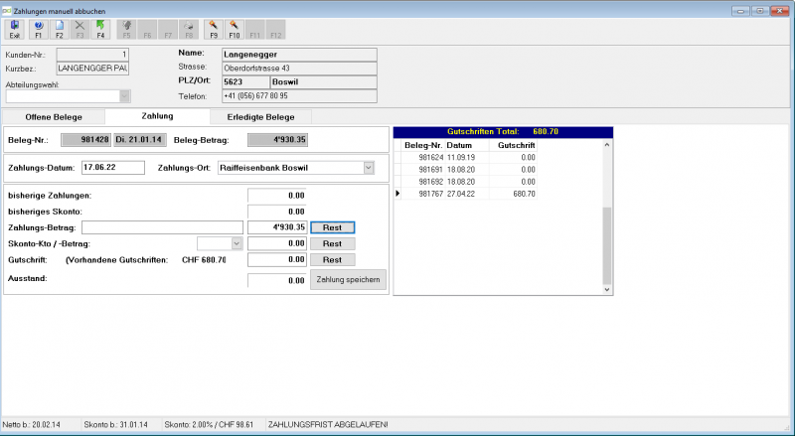Click the empty Zahlungs-Betrag text field
Image resolution: width=795 pixels, height=436 pixels.
click(x=162, y=227)
